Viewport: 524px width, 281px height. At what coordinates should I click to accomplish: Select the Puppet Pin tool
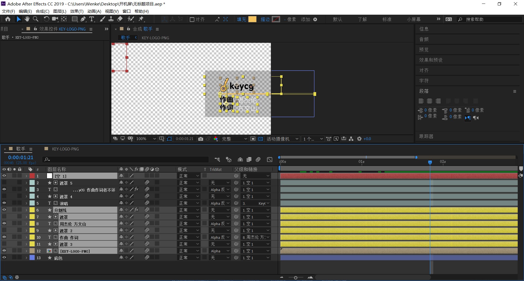(x=141, y=19)
